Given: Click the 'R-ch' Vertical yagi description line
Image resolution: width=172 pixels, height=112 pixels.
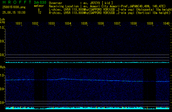Looking at the screenshot, I should pos(110,13).
